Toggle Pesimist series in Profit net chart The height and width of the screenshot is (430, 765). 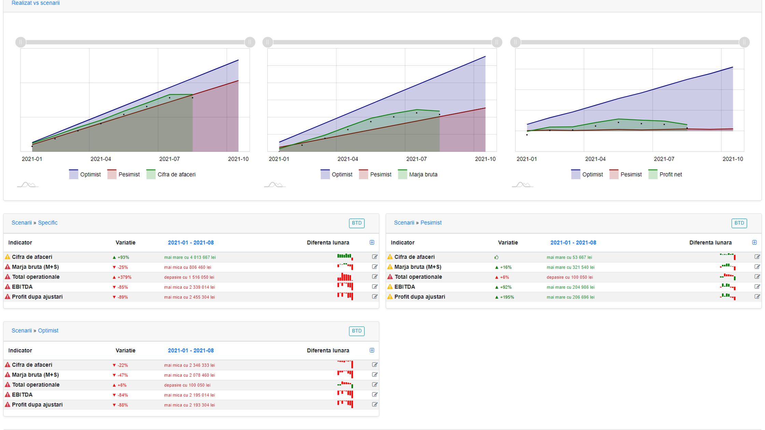(x=626, y=174)
